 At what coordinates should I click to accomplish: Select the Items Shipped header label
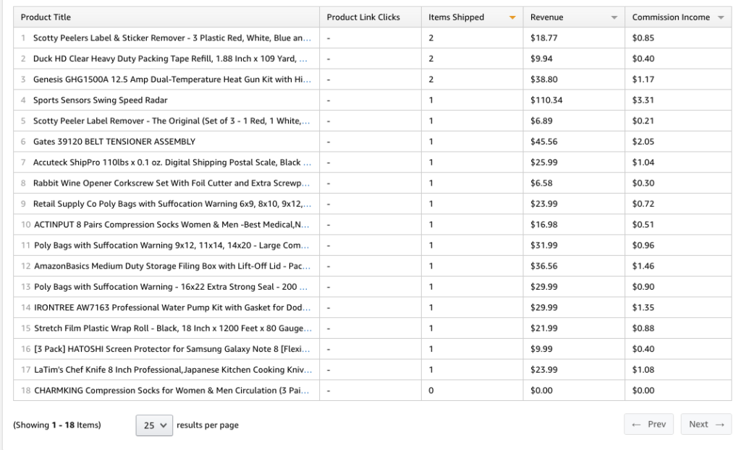point(456,17)
